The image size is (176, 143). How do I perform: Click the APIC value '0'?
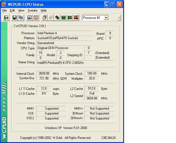110,38
